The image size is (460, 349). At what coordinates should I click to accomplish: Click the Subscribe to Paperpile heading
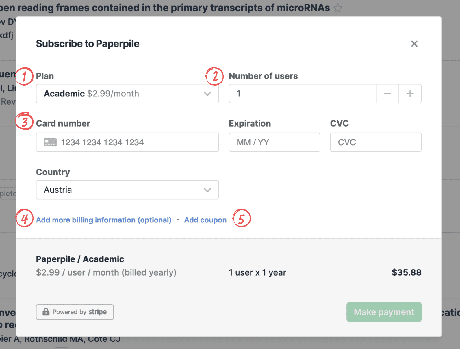88,44
